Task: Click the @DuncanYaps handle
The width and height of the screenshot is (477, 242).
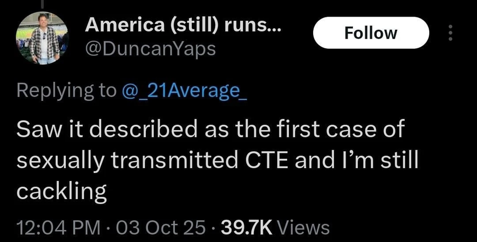Action: (151, 49)
